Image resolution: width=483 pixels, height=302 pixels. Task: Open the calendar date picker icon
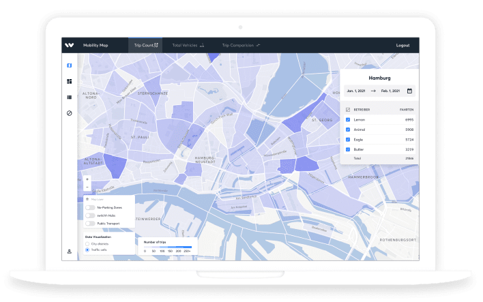point(409,91)
